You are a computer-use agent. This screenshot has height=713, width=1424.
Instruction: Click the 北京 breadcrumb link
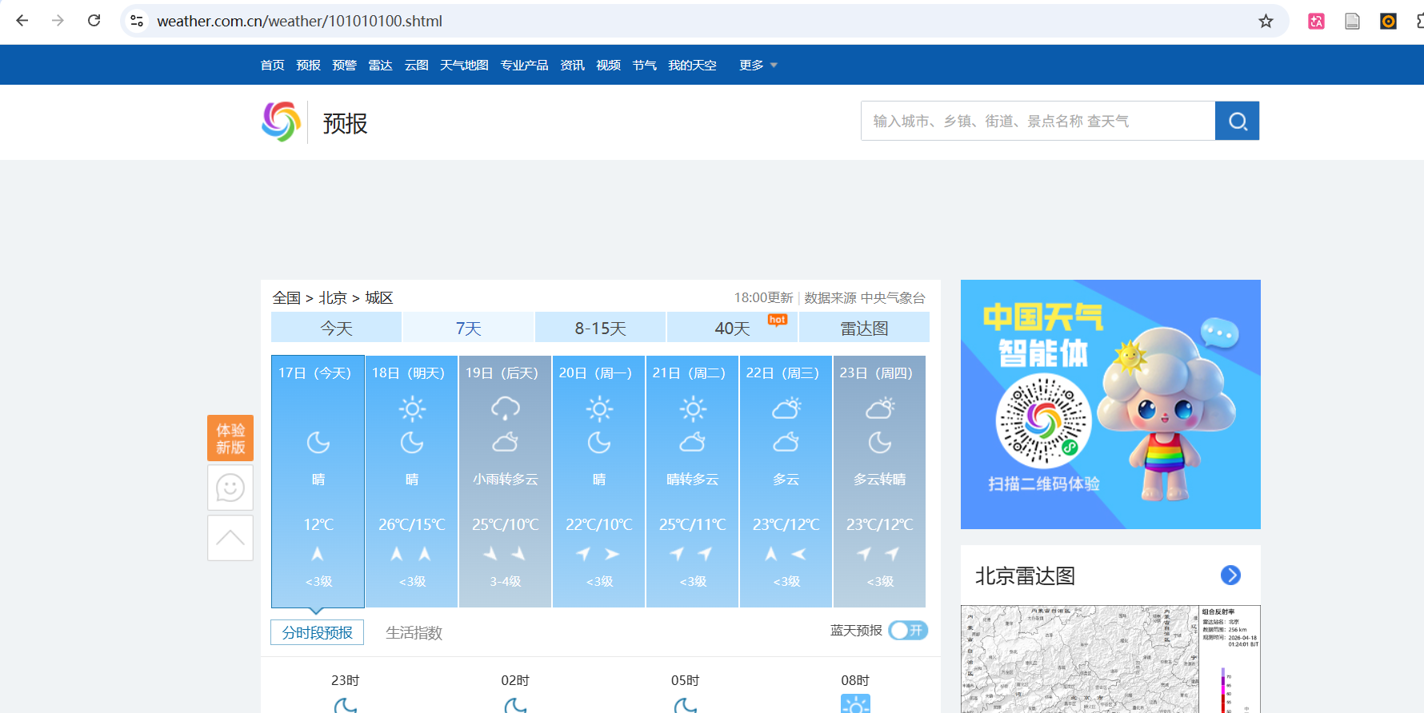[333, 297]
